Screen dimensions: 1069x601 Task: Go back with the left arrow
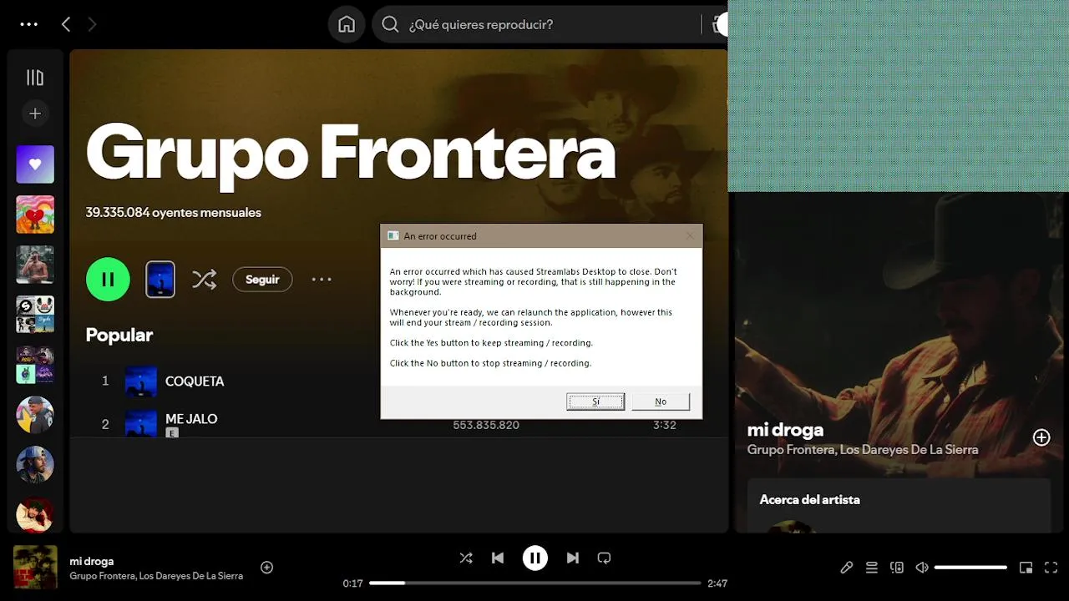click(66, 24)
